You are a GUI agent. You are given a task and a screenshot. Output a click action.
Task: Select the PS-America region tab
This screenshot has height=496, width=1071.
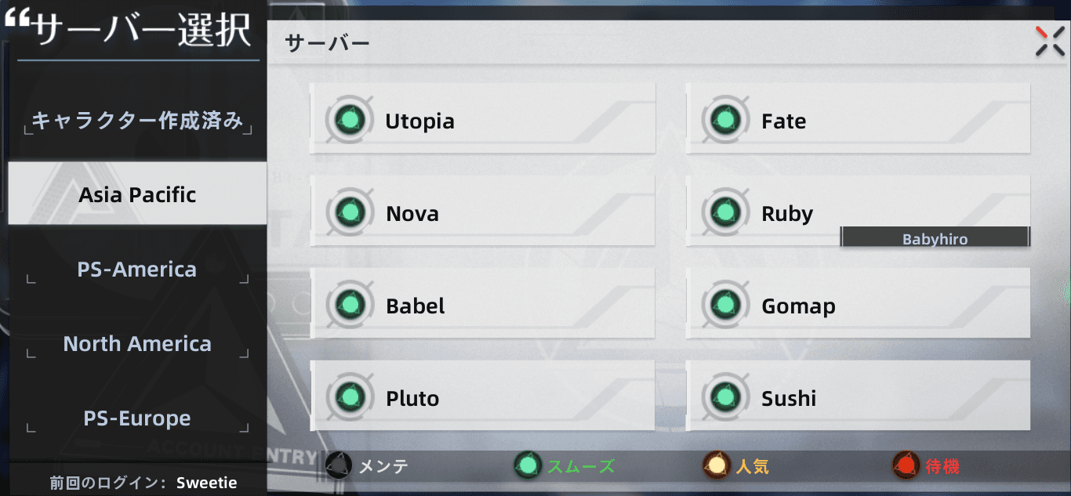coord(137,270)
